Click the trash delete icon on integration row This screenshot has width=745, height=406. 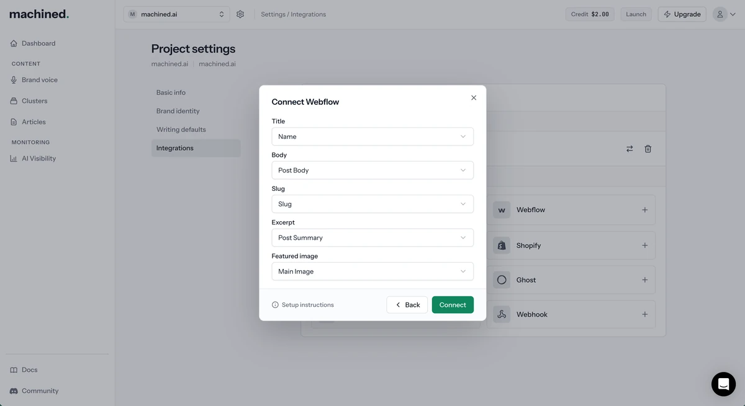(648, 149)
